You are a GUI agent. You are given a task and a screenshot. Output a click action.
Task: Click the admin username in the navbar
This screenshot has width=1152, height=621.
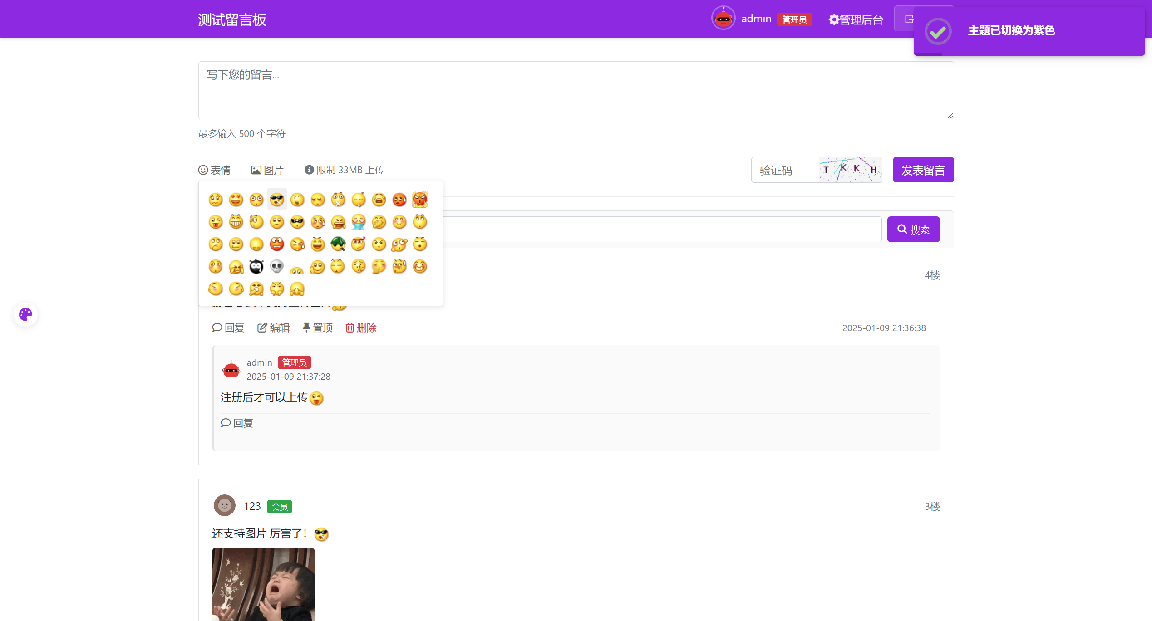[x=756, y=19]
